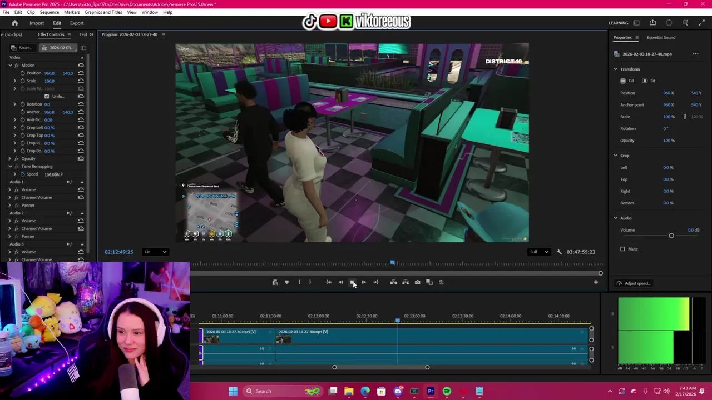Open the Program monitor Button Editor plus
Screen dimensions: 712x400
tap(596, 282)
